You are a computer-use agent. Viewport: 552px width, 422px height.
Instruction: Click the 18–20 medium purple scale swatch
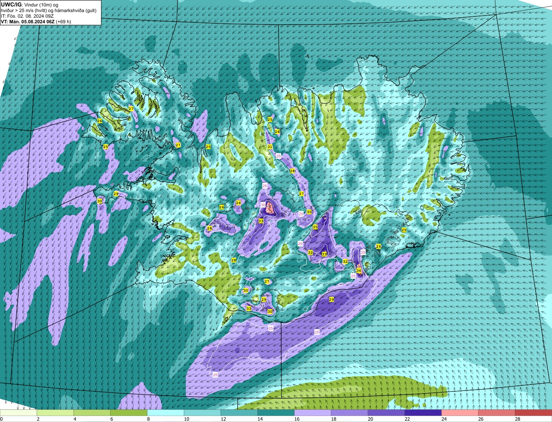(350, 413)
